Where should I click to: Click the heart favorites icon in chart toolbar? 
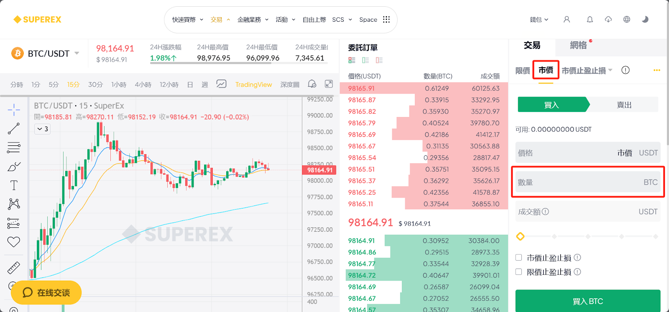click(x=14, y=242)
